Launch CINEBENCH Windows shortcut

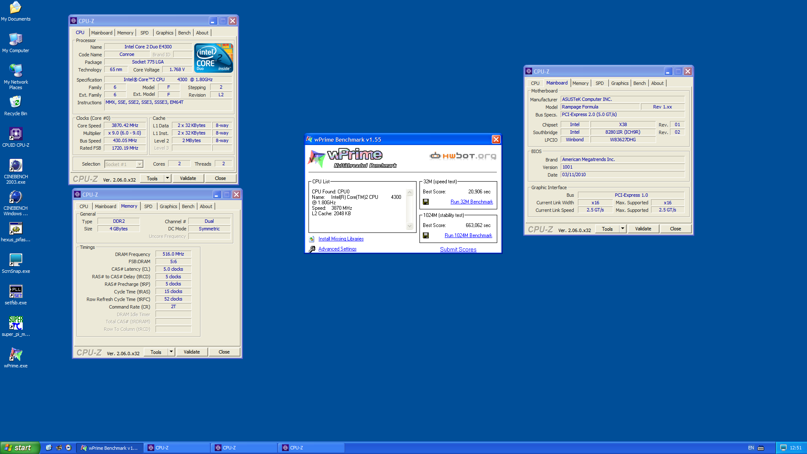pyautogui.click(x=16, y=203)
